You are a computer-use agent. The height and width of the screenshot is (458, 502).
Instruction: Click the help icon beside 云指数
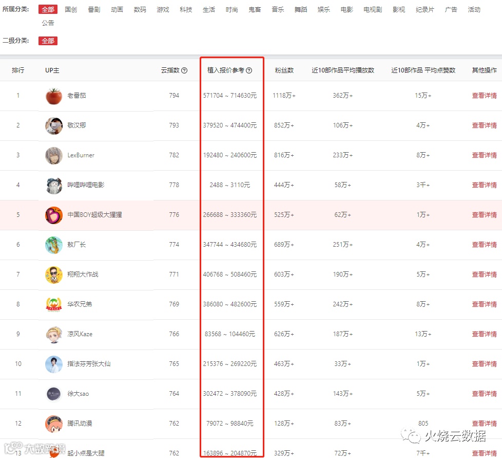point(184,70)
